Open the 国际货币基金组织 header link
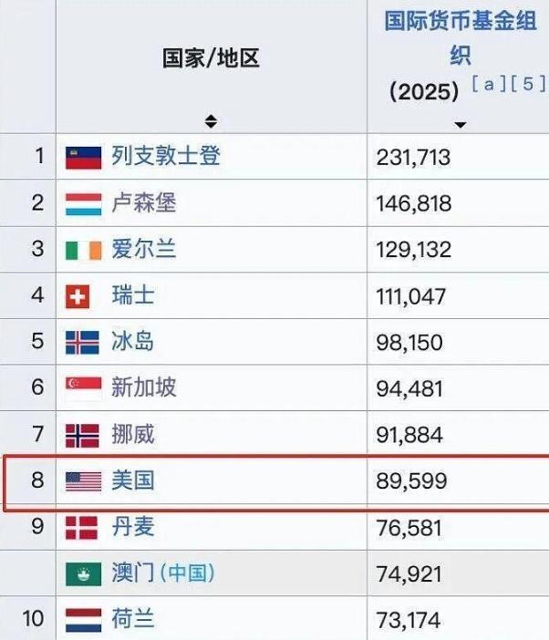Screen dimensions: 549x640 461,37
